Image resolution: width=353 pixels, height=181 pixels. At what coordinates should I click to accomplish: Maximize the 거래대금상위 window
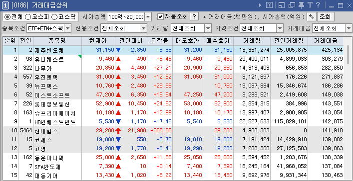point(341,5)
